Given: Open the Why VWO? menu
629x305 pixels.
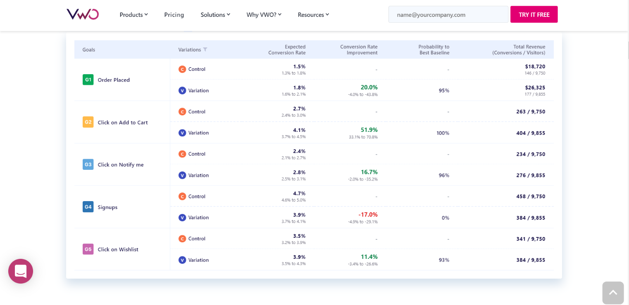Looking at the screenshot, I should (263, 14).
